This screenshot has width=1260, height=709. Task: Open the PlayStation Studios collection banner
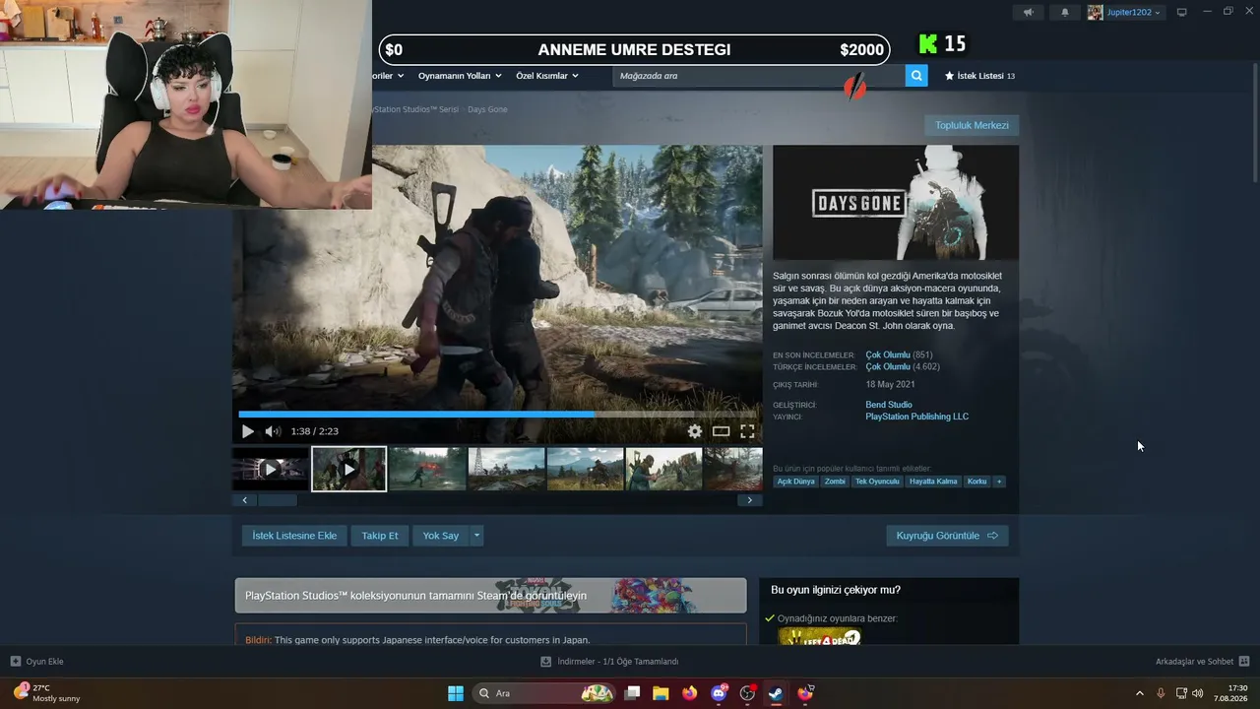490,596
